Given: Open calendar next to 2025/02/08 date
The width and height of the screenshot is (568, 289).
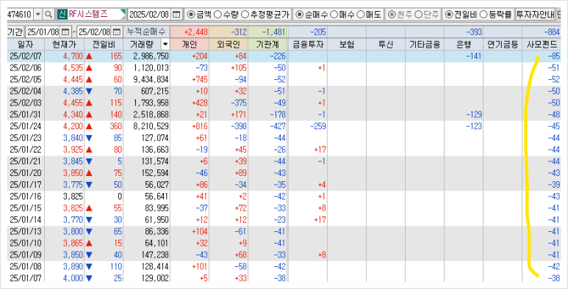Looking at the screenshot, I should (176, 15).
